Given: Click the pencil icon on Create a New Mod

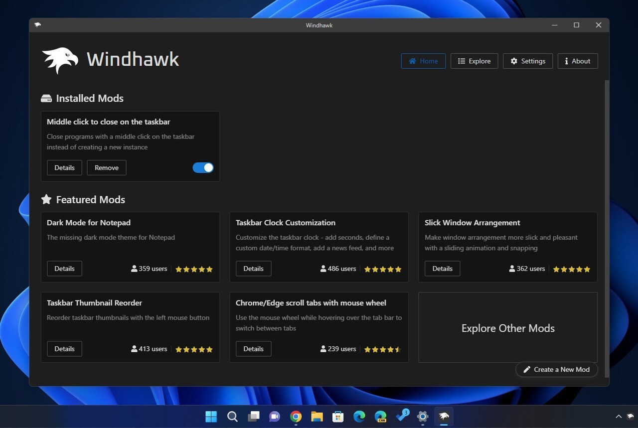Looking at the screenshot, I should coord(527,369).
